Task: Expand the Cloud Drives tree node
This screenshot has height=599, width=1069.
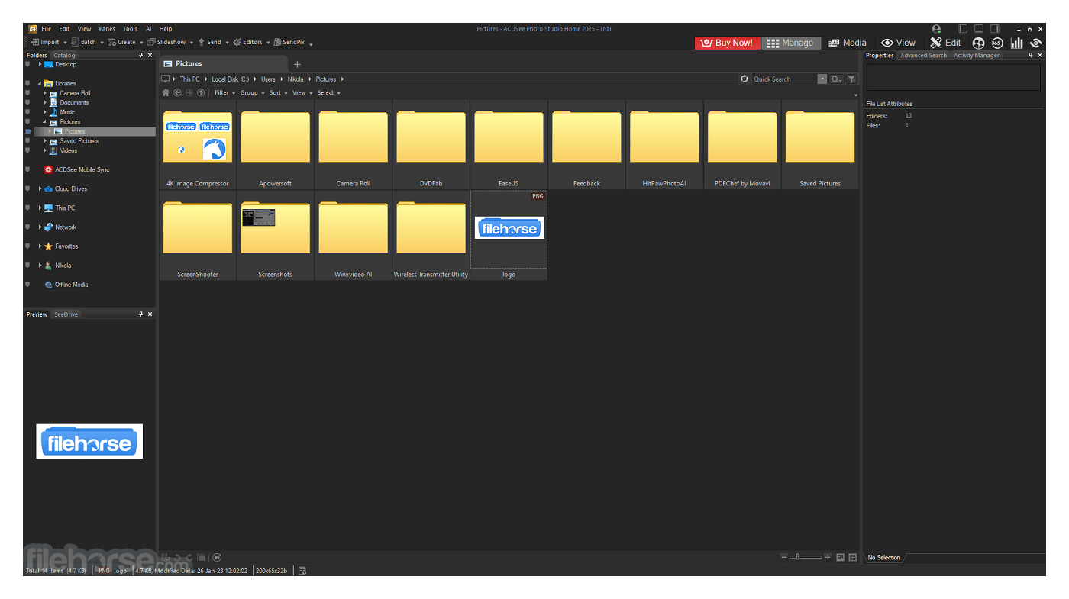Action: point(40,189)
